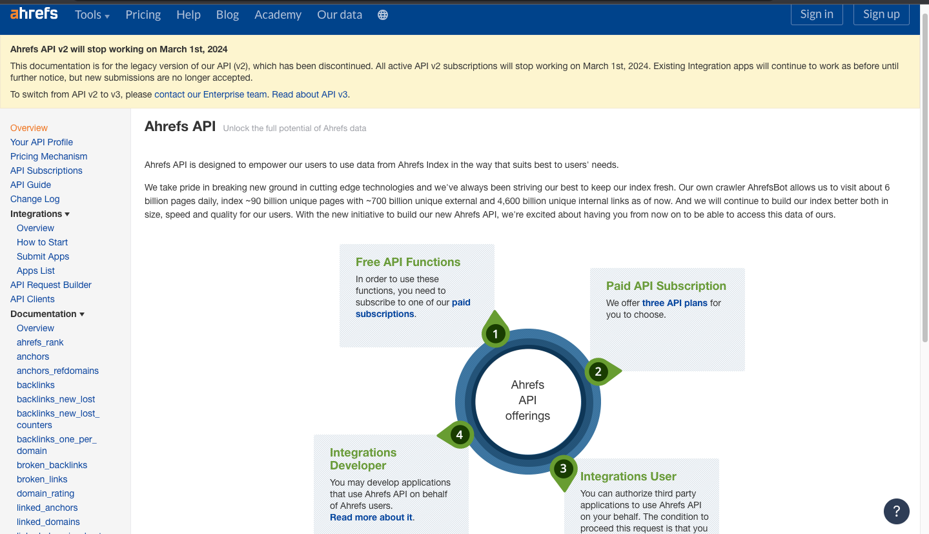
Task: Open Overview under Integrations
Action: (x=36, y=228)
